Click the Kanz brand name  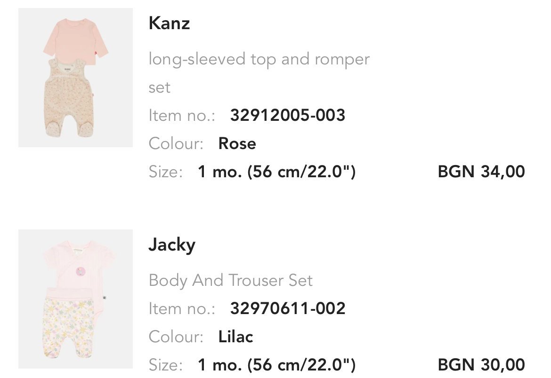click(x=169, y=23)
